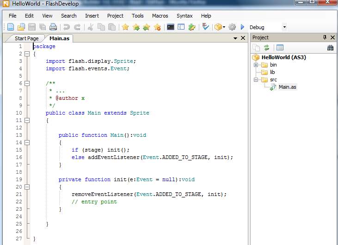Screen dimensions: 338x245
Task: Click the Test Project play icon
Action: pyautogui.click(x=242, y=27)
